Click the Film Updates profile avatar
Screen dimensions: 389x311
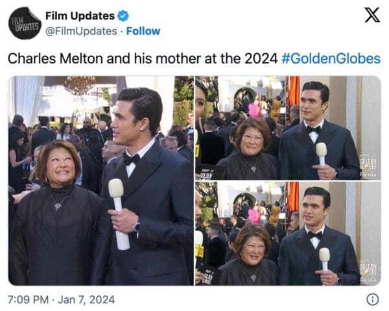tap(25, 23)
